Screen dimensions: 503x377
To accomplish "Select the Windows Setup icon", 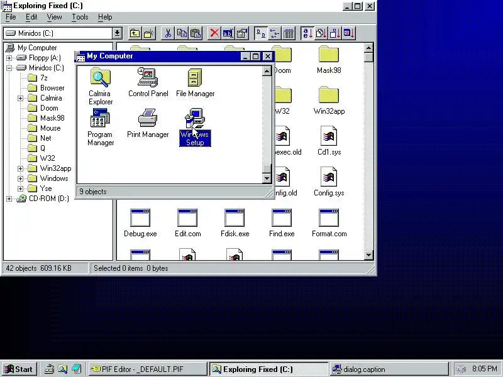I will coord(195,127).
